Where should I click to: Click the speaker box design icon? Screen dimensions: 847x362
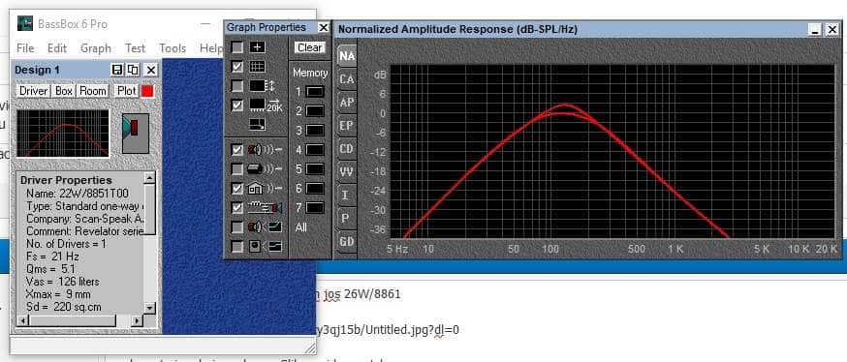pyautogui.click(x=135, y=133)
